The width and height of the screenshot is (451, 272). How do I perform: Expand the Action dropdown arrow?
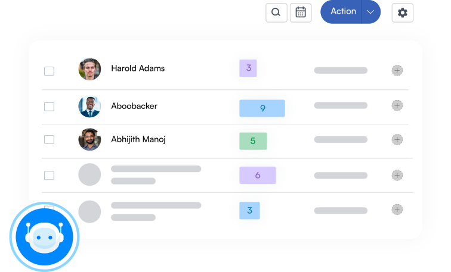tap(370, 12)
